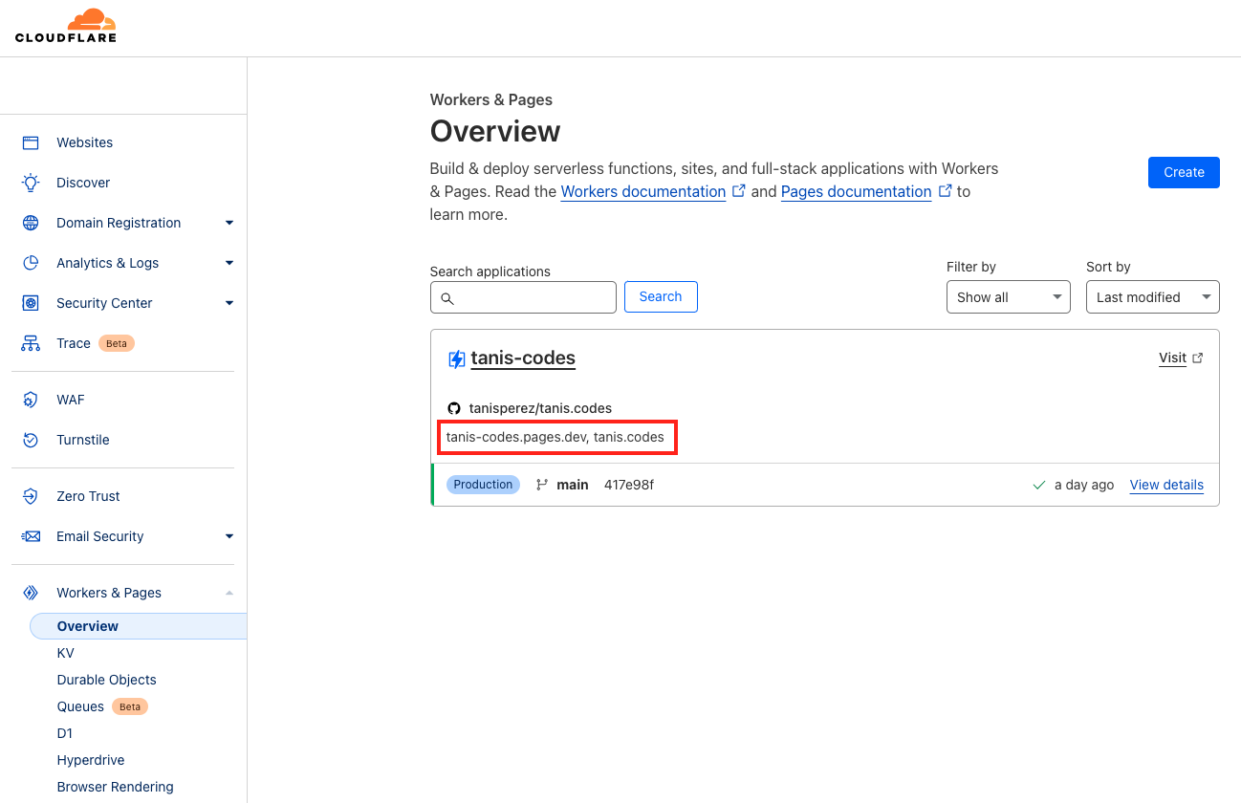Open the Sort by Last modified dropdown
Image resolution: width=1241 pixels, height=803 pixels.
point(1152,297)
